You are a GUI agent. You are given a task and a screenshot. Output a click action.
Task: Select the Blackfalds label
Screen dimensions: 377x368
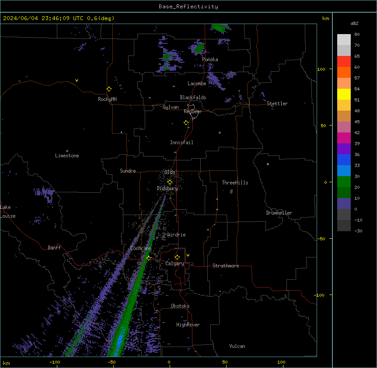pos(193,97)
